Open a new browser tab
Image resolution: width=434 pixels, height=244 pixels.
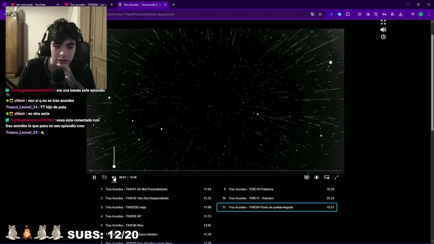click(174, 5)
